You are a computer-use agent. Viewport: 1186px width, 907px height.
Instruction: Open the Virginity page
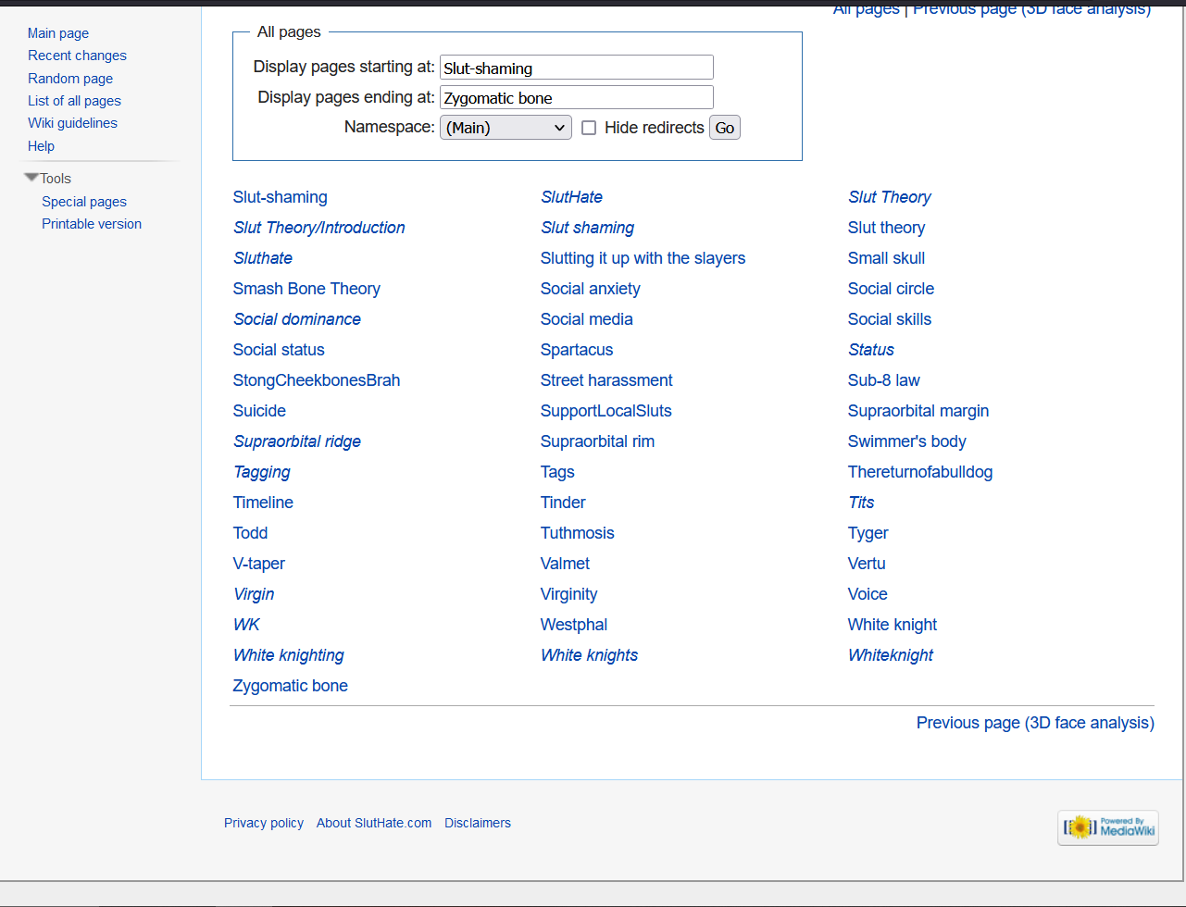(x=569, y=594)
